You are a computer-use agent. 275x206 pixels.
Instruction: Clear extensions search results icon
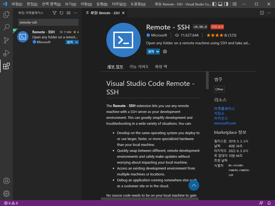[x=68, y=13]
